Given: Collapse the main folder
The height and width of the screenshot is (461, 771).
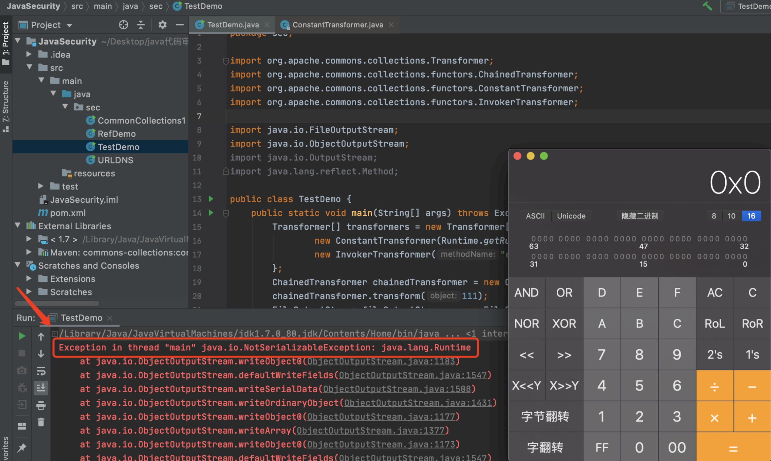Looking at the screenshot, I should (42, 80).
